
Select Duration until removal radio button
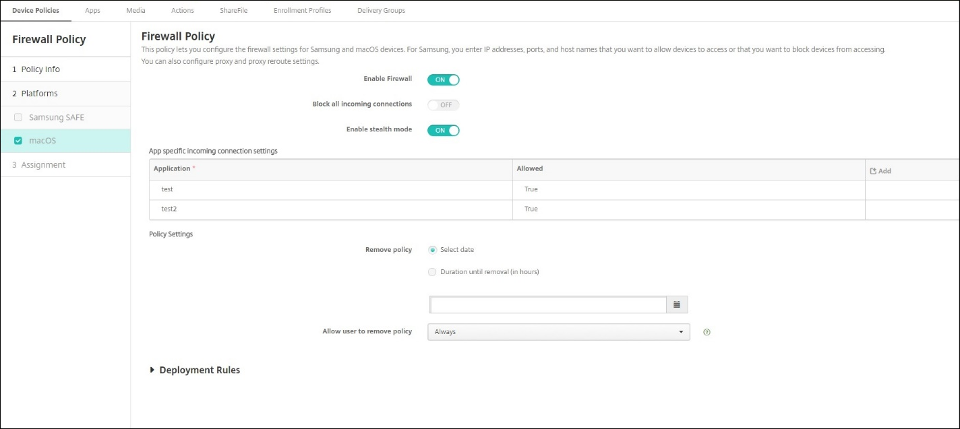pyautogui.click(x=432, y=272)
